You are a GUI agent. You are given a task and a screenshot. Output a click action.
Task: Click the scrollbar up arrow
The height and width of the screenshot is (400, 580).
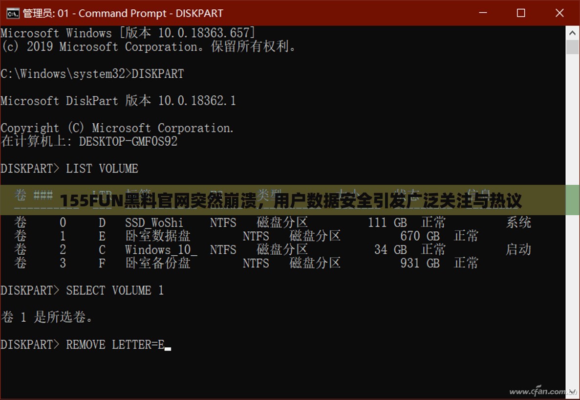coord(572,32)
